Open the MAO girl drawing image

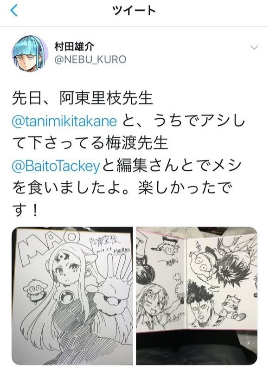coord(72,295)
